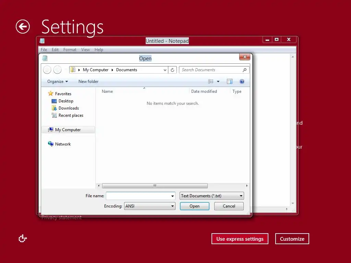The width and height of the screenshot is (351, 263).
Task: Click the Notepad scroll up arrow
Action: pos(293,57)
